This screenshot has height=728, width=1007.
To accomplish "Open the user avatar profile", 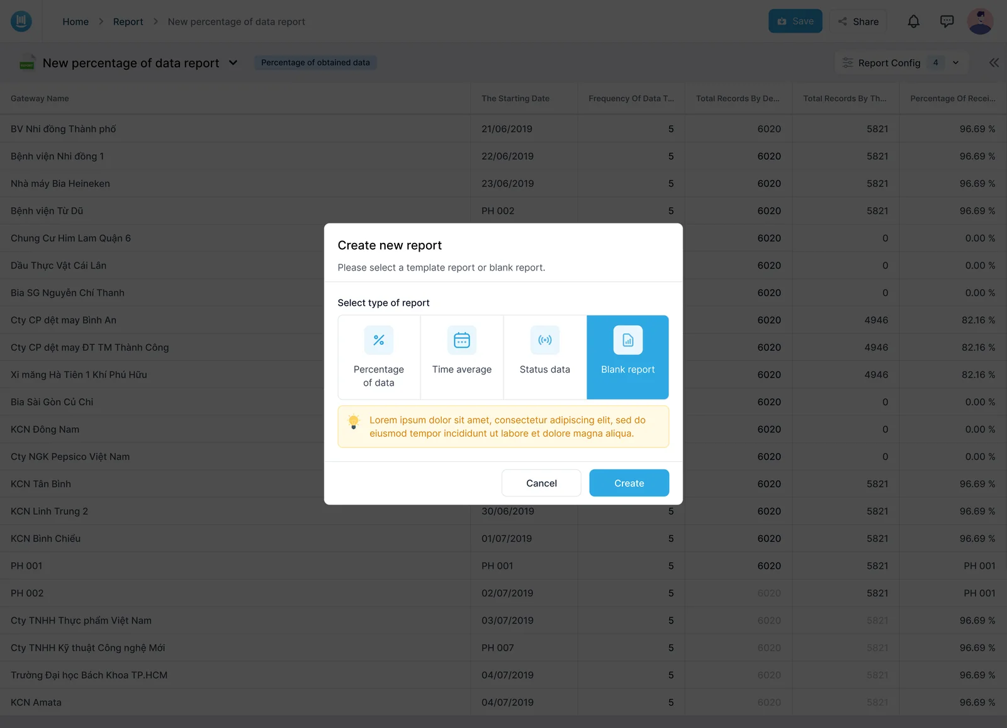I will point(980,21).
